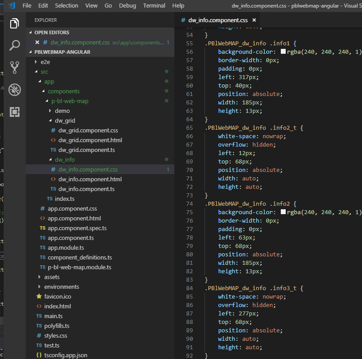Screen dimensions: 362x359
Task: Click the CSS icon beside styles.css
Action: click(x=39, y=335)
